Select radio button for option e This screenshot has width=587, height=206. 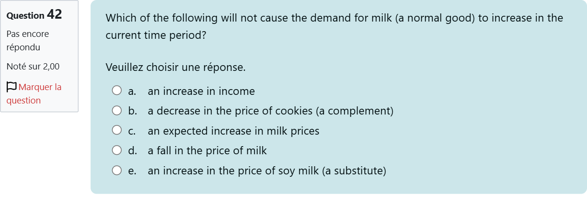pos(117,171)
